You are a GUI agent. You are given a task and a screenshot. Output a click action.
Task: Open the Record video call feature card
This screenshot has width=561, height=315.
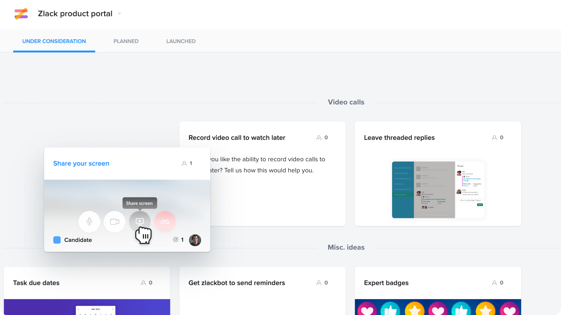point(236,137)
